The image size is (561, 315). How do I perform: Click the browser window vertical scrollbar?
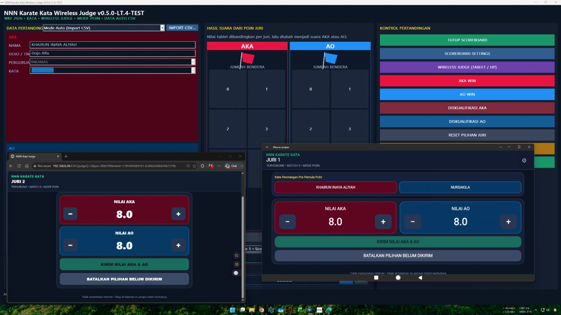click(243, 248)
